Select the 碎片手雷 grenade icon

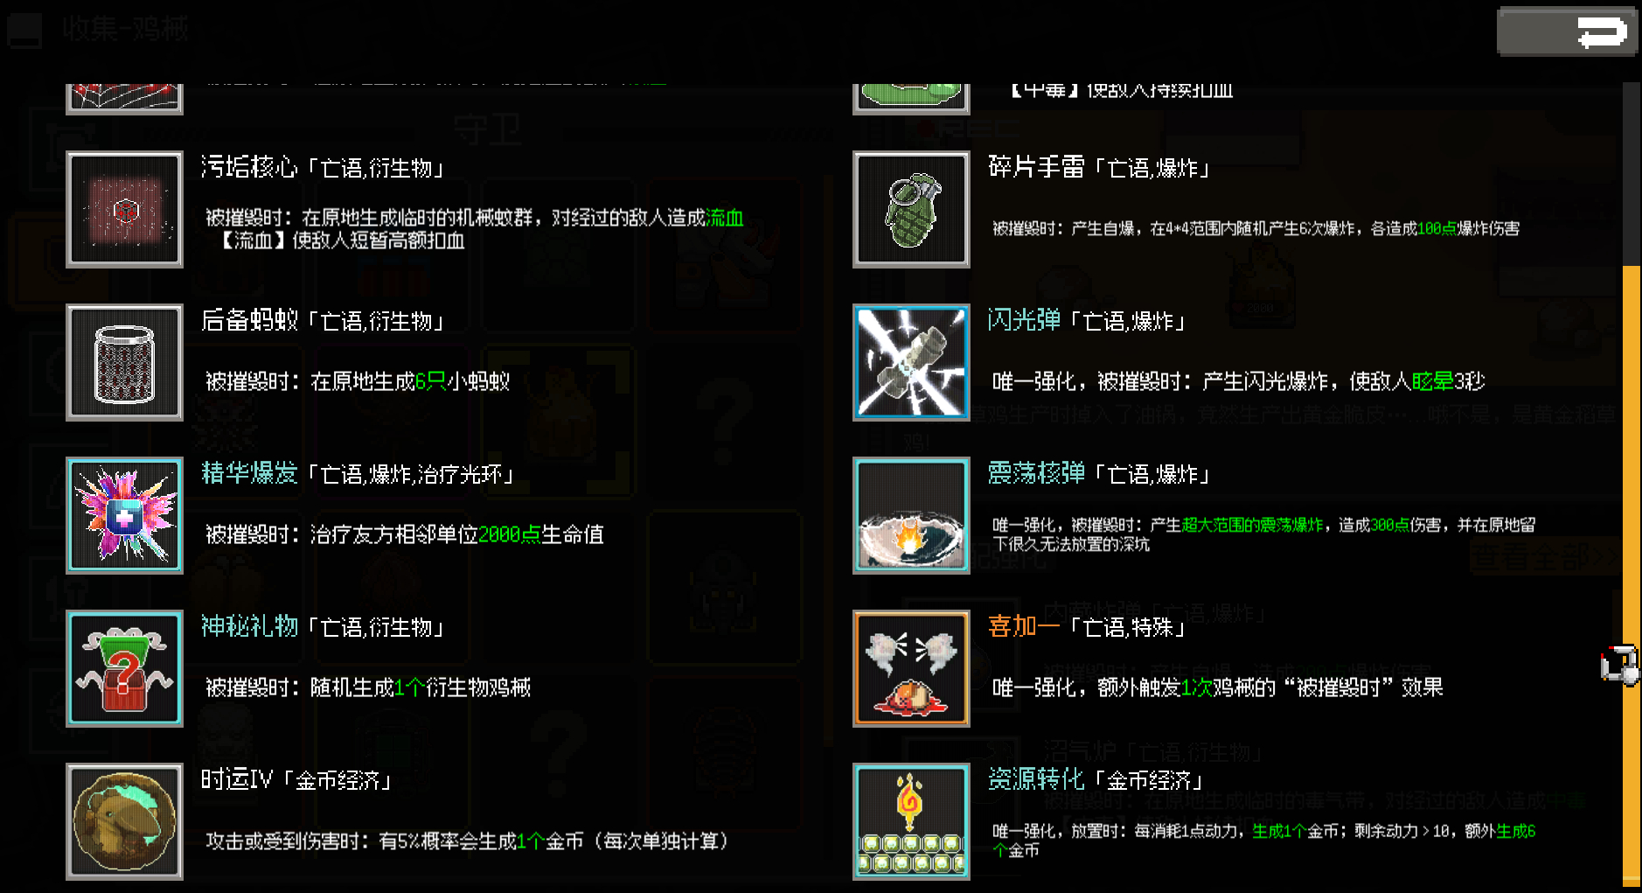(911, 210)
